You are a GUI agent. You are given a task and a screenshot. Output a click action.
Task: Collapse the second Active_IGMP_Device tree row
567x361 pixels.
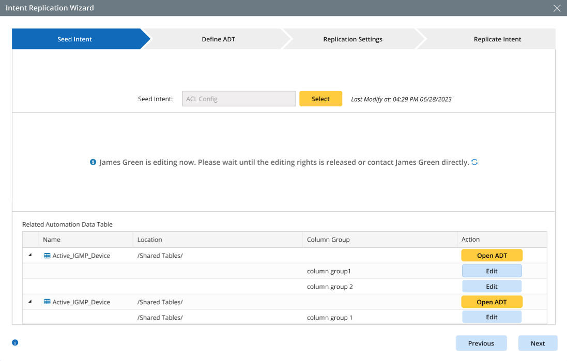click(x=30, y=302)
